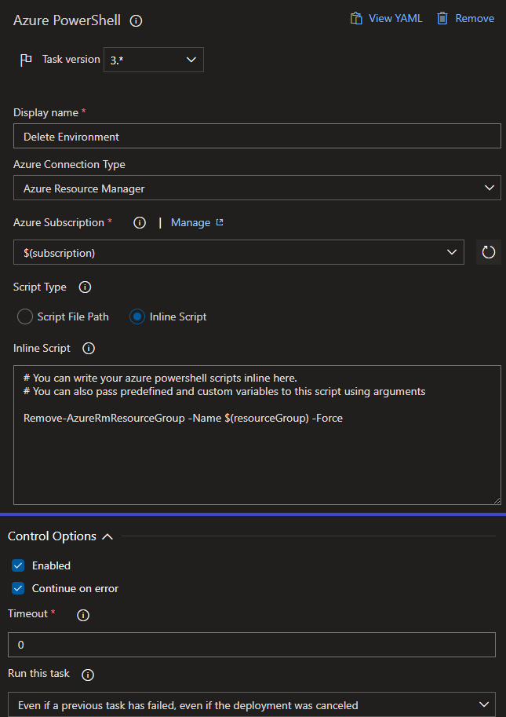The width and height of the screenshot is (506, 717).
Task: Click the Azure PowerShell title text
Action: pyautogui.click(x=67, y=20)
